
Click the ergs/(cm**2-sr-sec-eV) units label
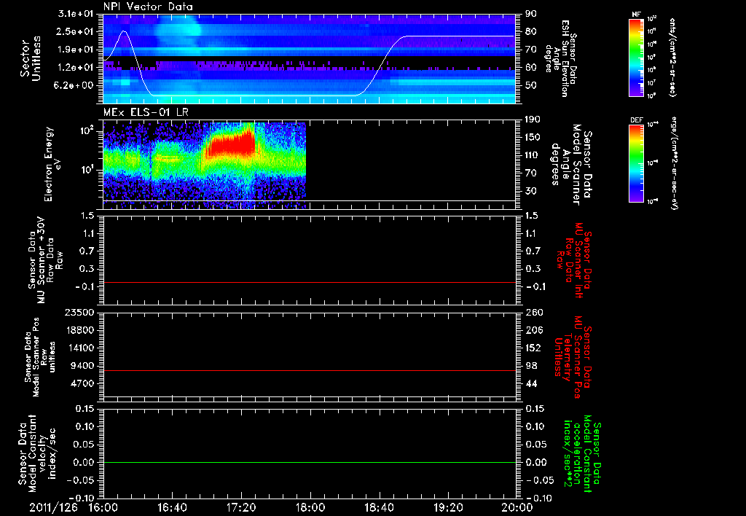click(x=674, y=163)
